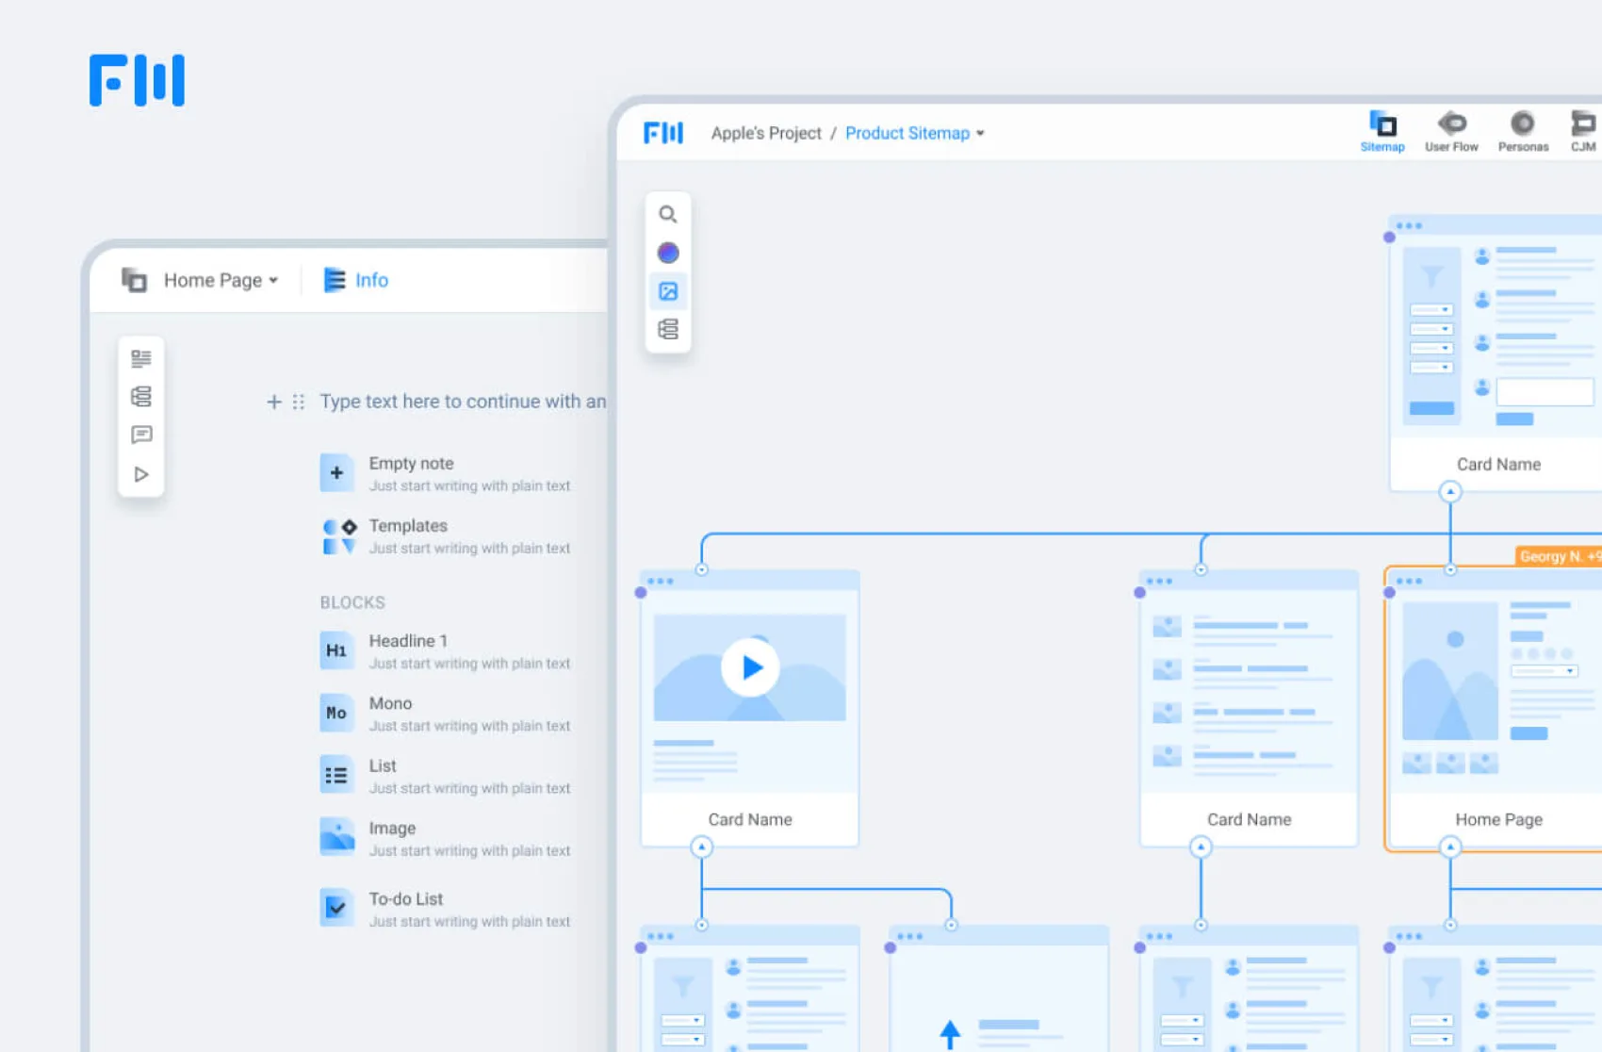Open the color picker circle on the canvas toolbar
Image resolution: width=1602 pixels, height=1052 pixels.
[669, 253]
